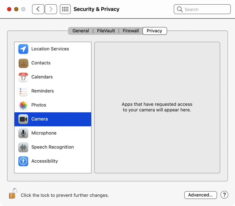Select the Contacts book icon
Screen dimensions: 235x206
[23, 63]
